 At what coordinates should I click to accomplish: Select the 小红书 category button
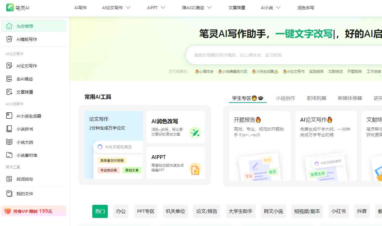tap(338, 211)
